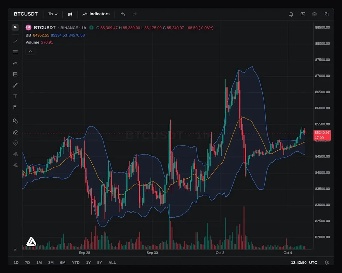Click the BB indicator legend label
Viewport: 342px width, 273px height.
(x=28, y=35)
